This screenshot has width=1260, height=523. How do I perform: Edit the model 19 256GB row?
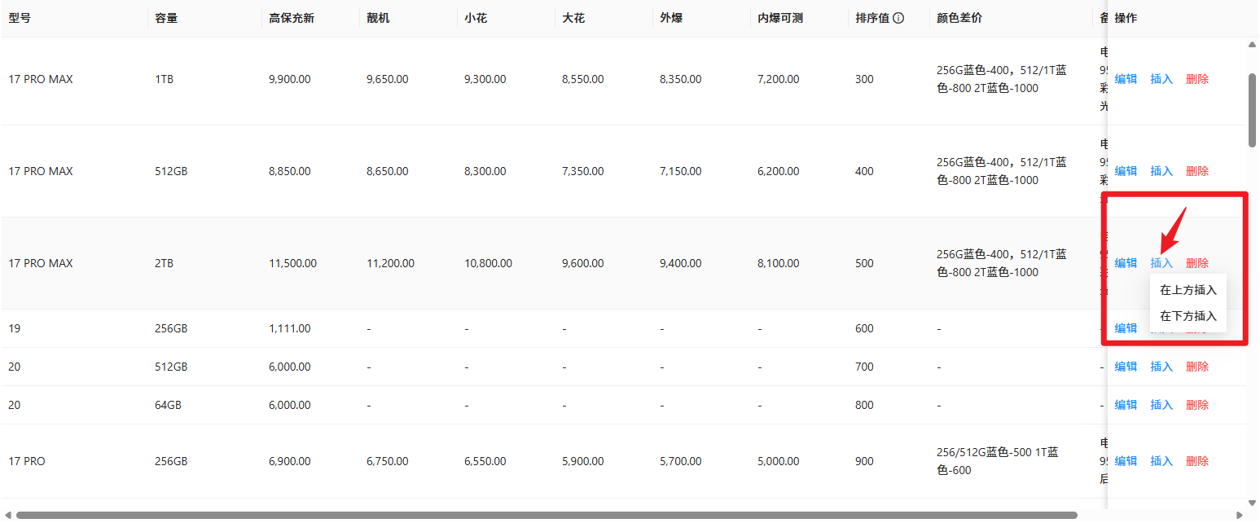(1126, 328)
